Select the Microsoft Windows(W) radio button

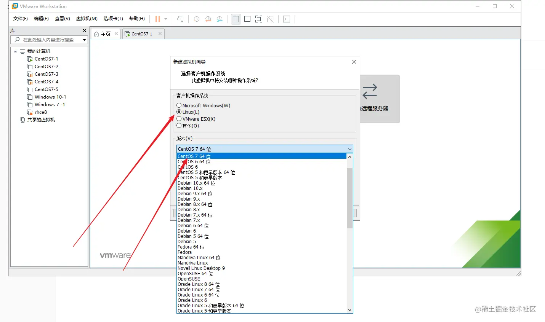click(179, 105)
